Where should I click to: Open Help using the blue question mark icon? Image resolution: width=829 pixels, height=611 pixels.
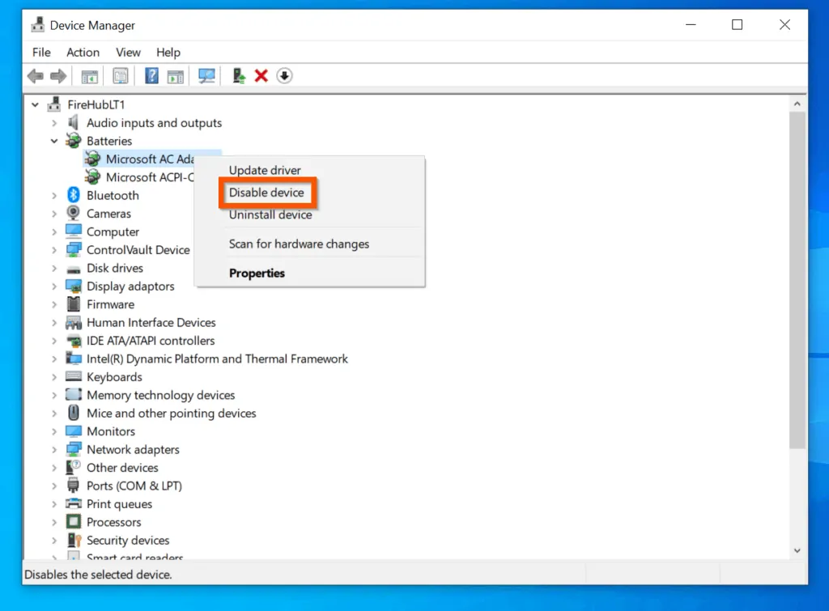[x=151, y=75]
